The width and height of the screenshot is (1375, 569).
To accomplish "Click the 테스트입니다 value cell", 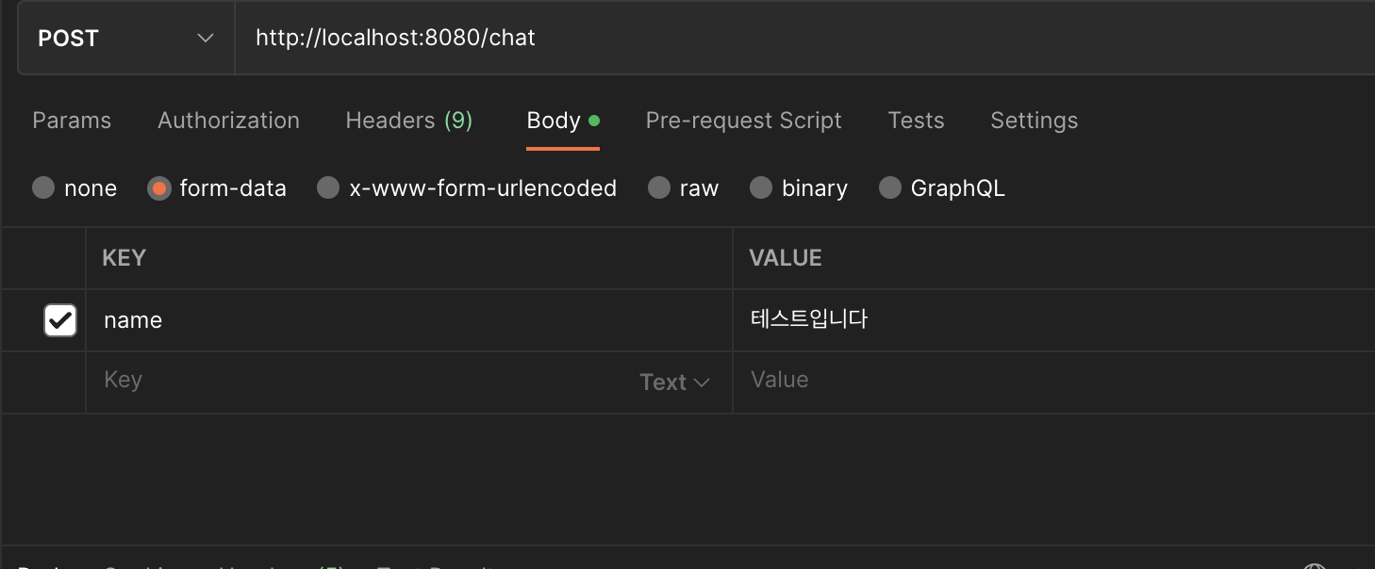I will [1037, 320].
